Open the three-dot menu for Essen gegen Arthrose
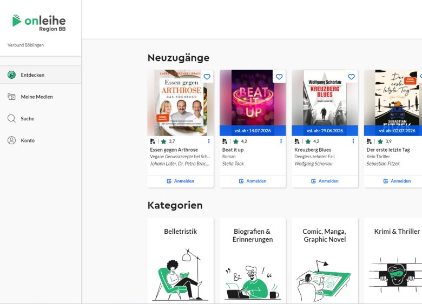This screenshot has height=304, width=422. (209, 141)
